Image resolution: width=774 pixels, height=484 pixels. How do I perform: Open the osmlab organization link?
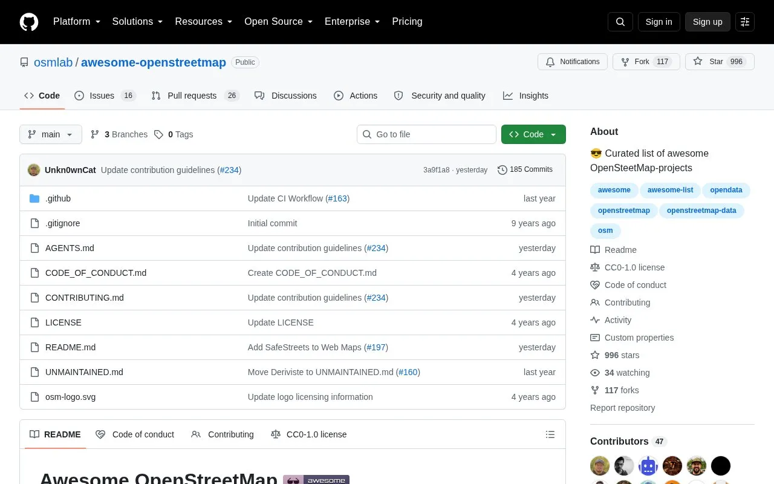[x=53, y=62]
